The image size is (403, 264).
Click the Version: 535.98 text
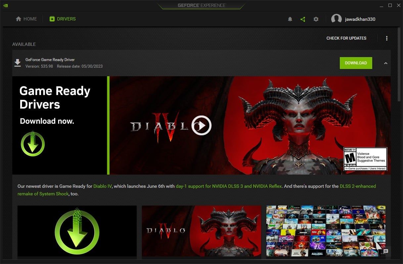click(x=39, y=66)
